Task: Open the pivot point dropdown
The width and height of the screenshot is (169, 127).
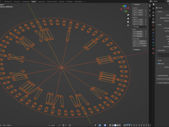Action: (x=60, y=125)
